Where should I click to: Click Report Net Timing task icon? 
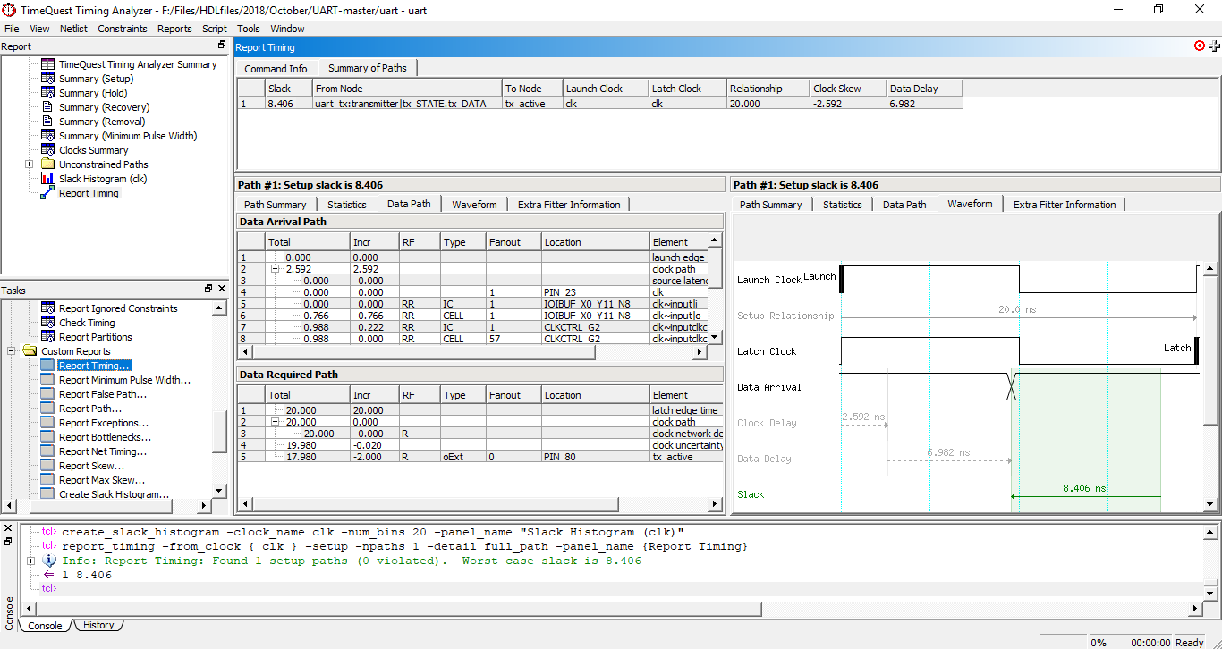48,451
